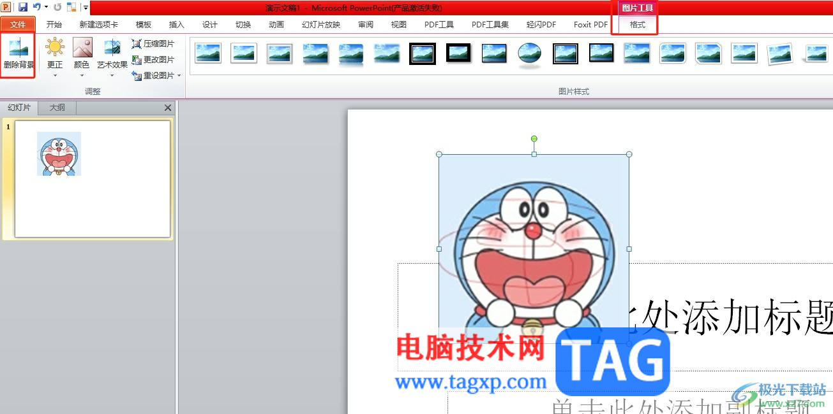Apply the Moderate Frame White picture style
Image resolution: width=833 pixels, height=414 pixels.
point(744,54)
